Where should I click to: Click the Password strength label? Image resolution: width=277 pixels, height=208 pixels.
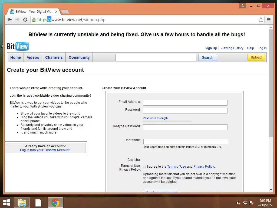(x=156, y=118)
